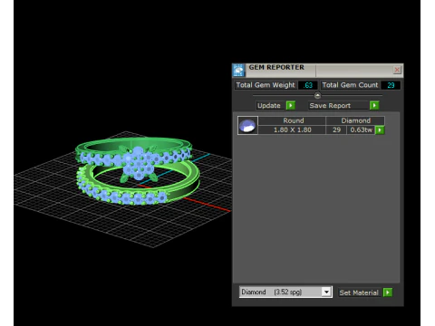The width and height of the screenshot is (435, 326).
Task: Click the green arrow next to Update
Action: [x=291, y=105]
